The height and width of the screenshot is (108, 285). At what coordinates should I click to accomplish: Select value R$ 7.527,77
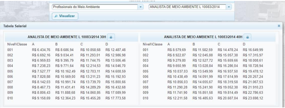41,71
